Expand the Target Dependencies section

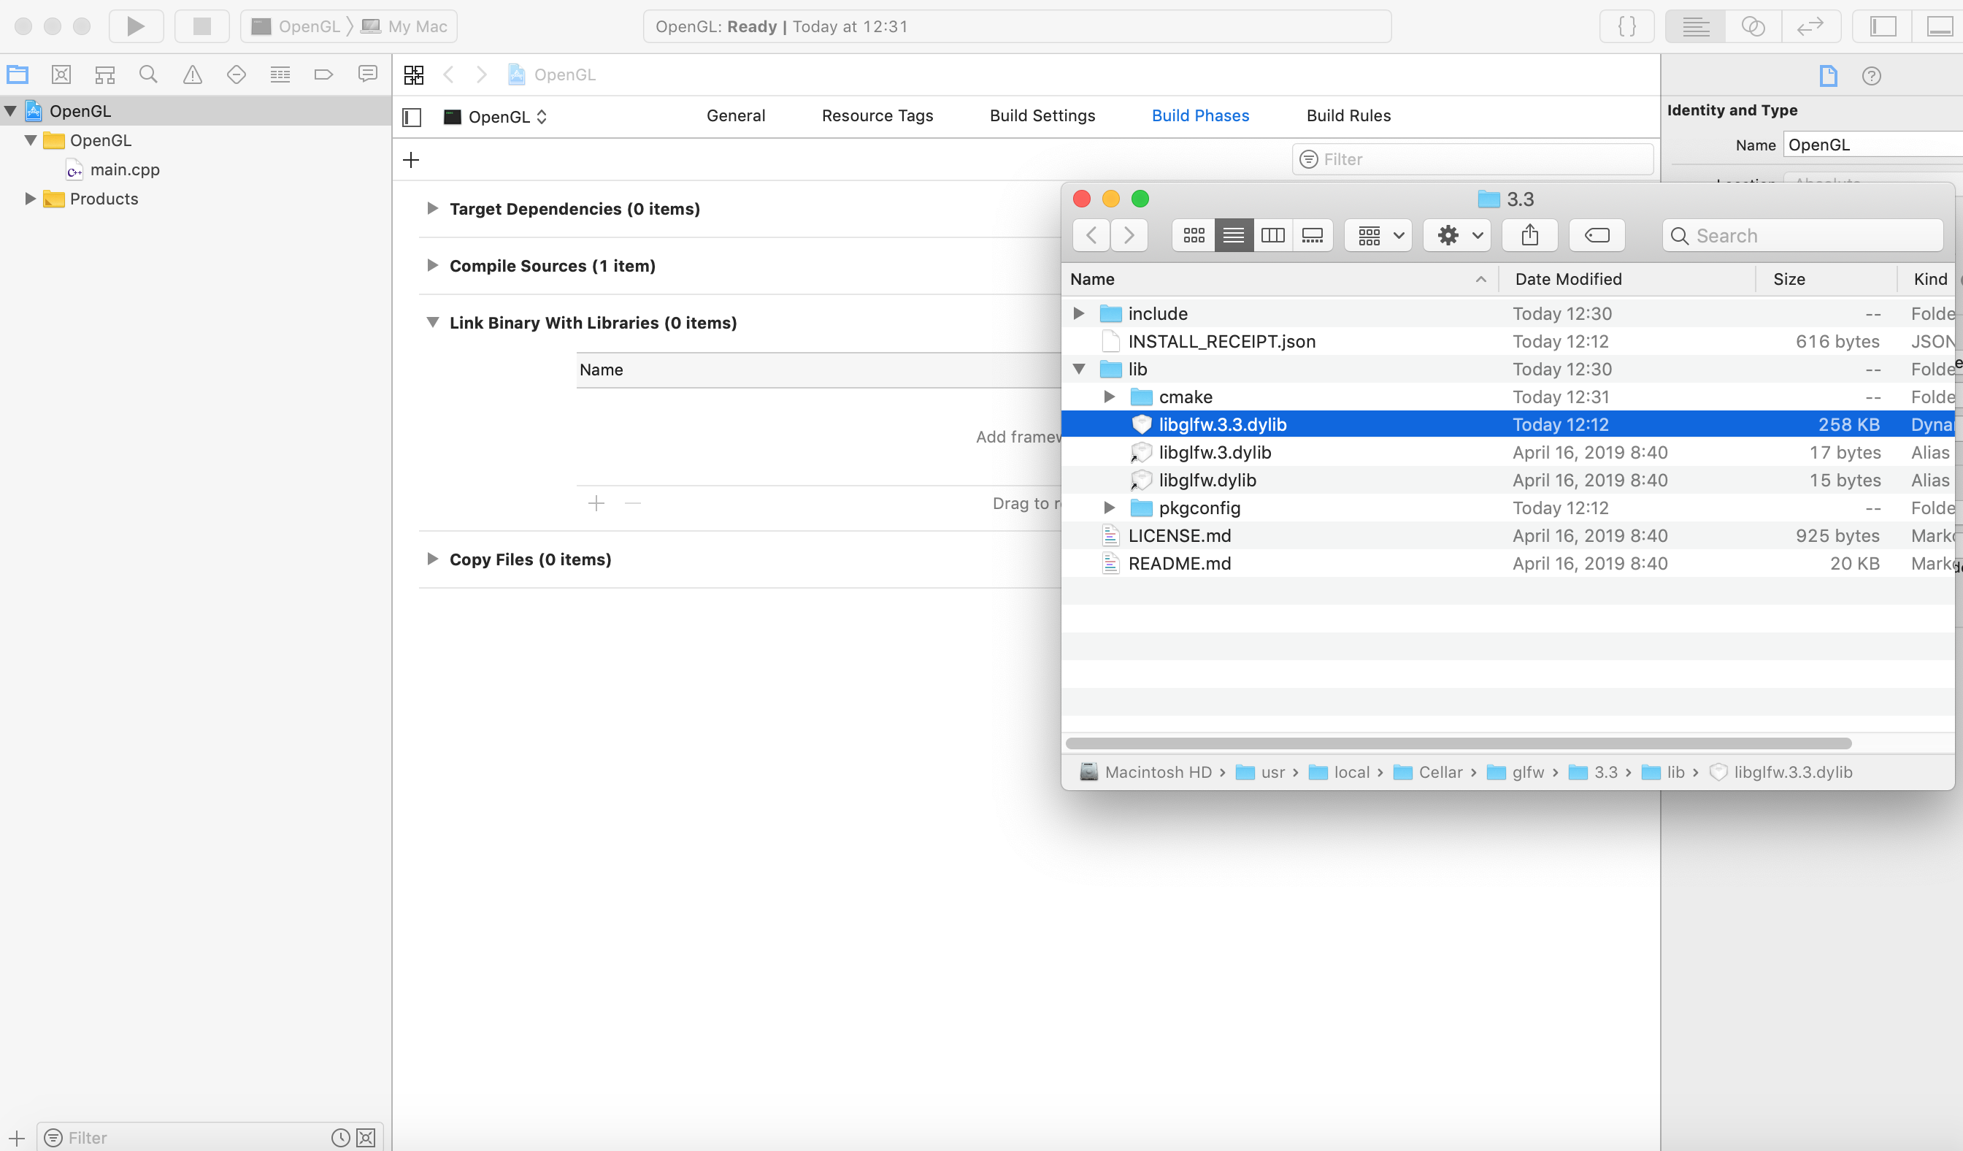click(433, 208)
